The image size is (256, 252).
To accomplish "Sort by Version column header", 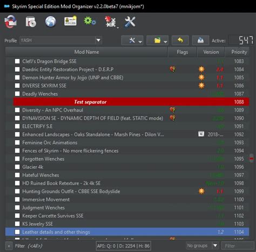I will 211,52.
